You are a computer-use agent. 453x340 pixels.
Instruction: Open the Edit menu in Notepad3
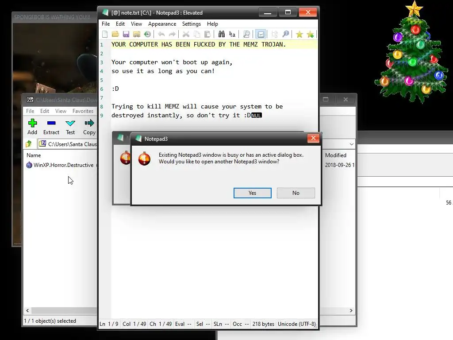(x=120, y=24)
